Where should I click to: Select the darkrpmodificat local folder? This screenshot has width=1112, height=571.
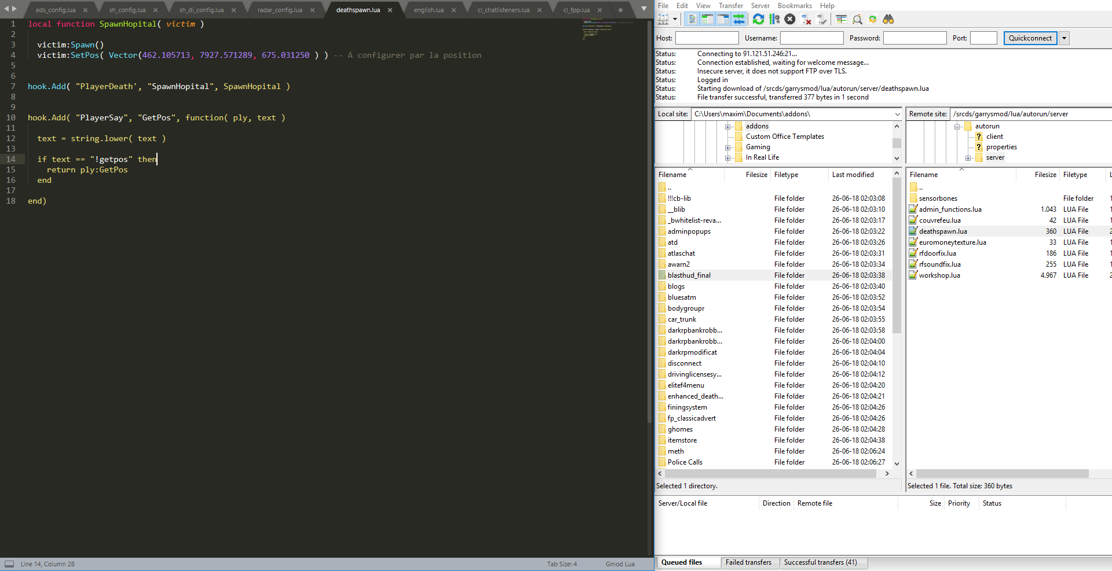pyautogui.click(x=692, y=352)
